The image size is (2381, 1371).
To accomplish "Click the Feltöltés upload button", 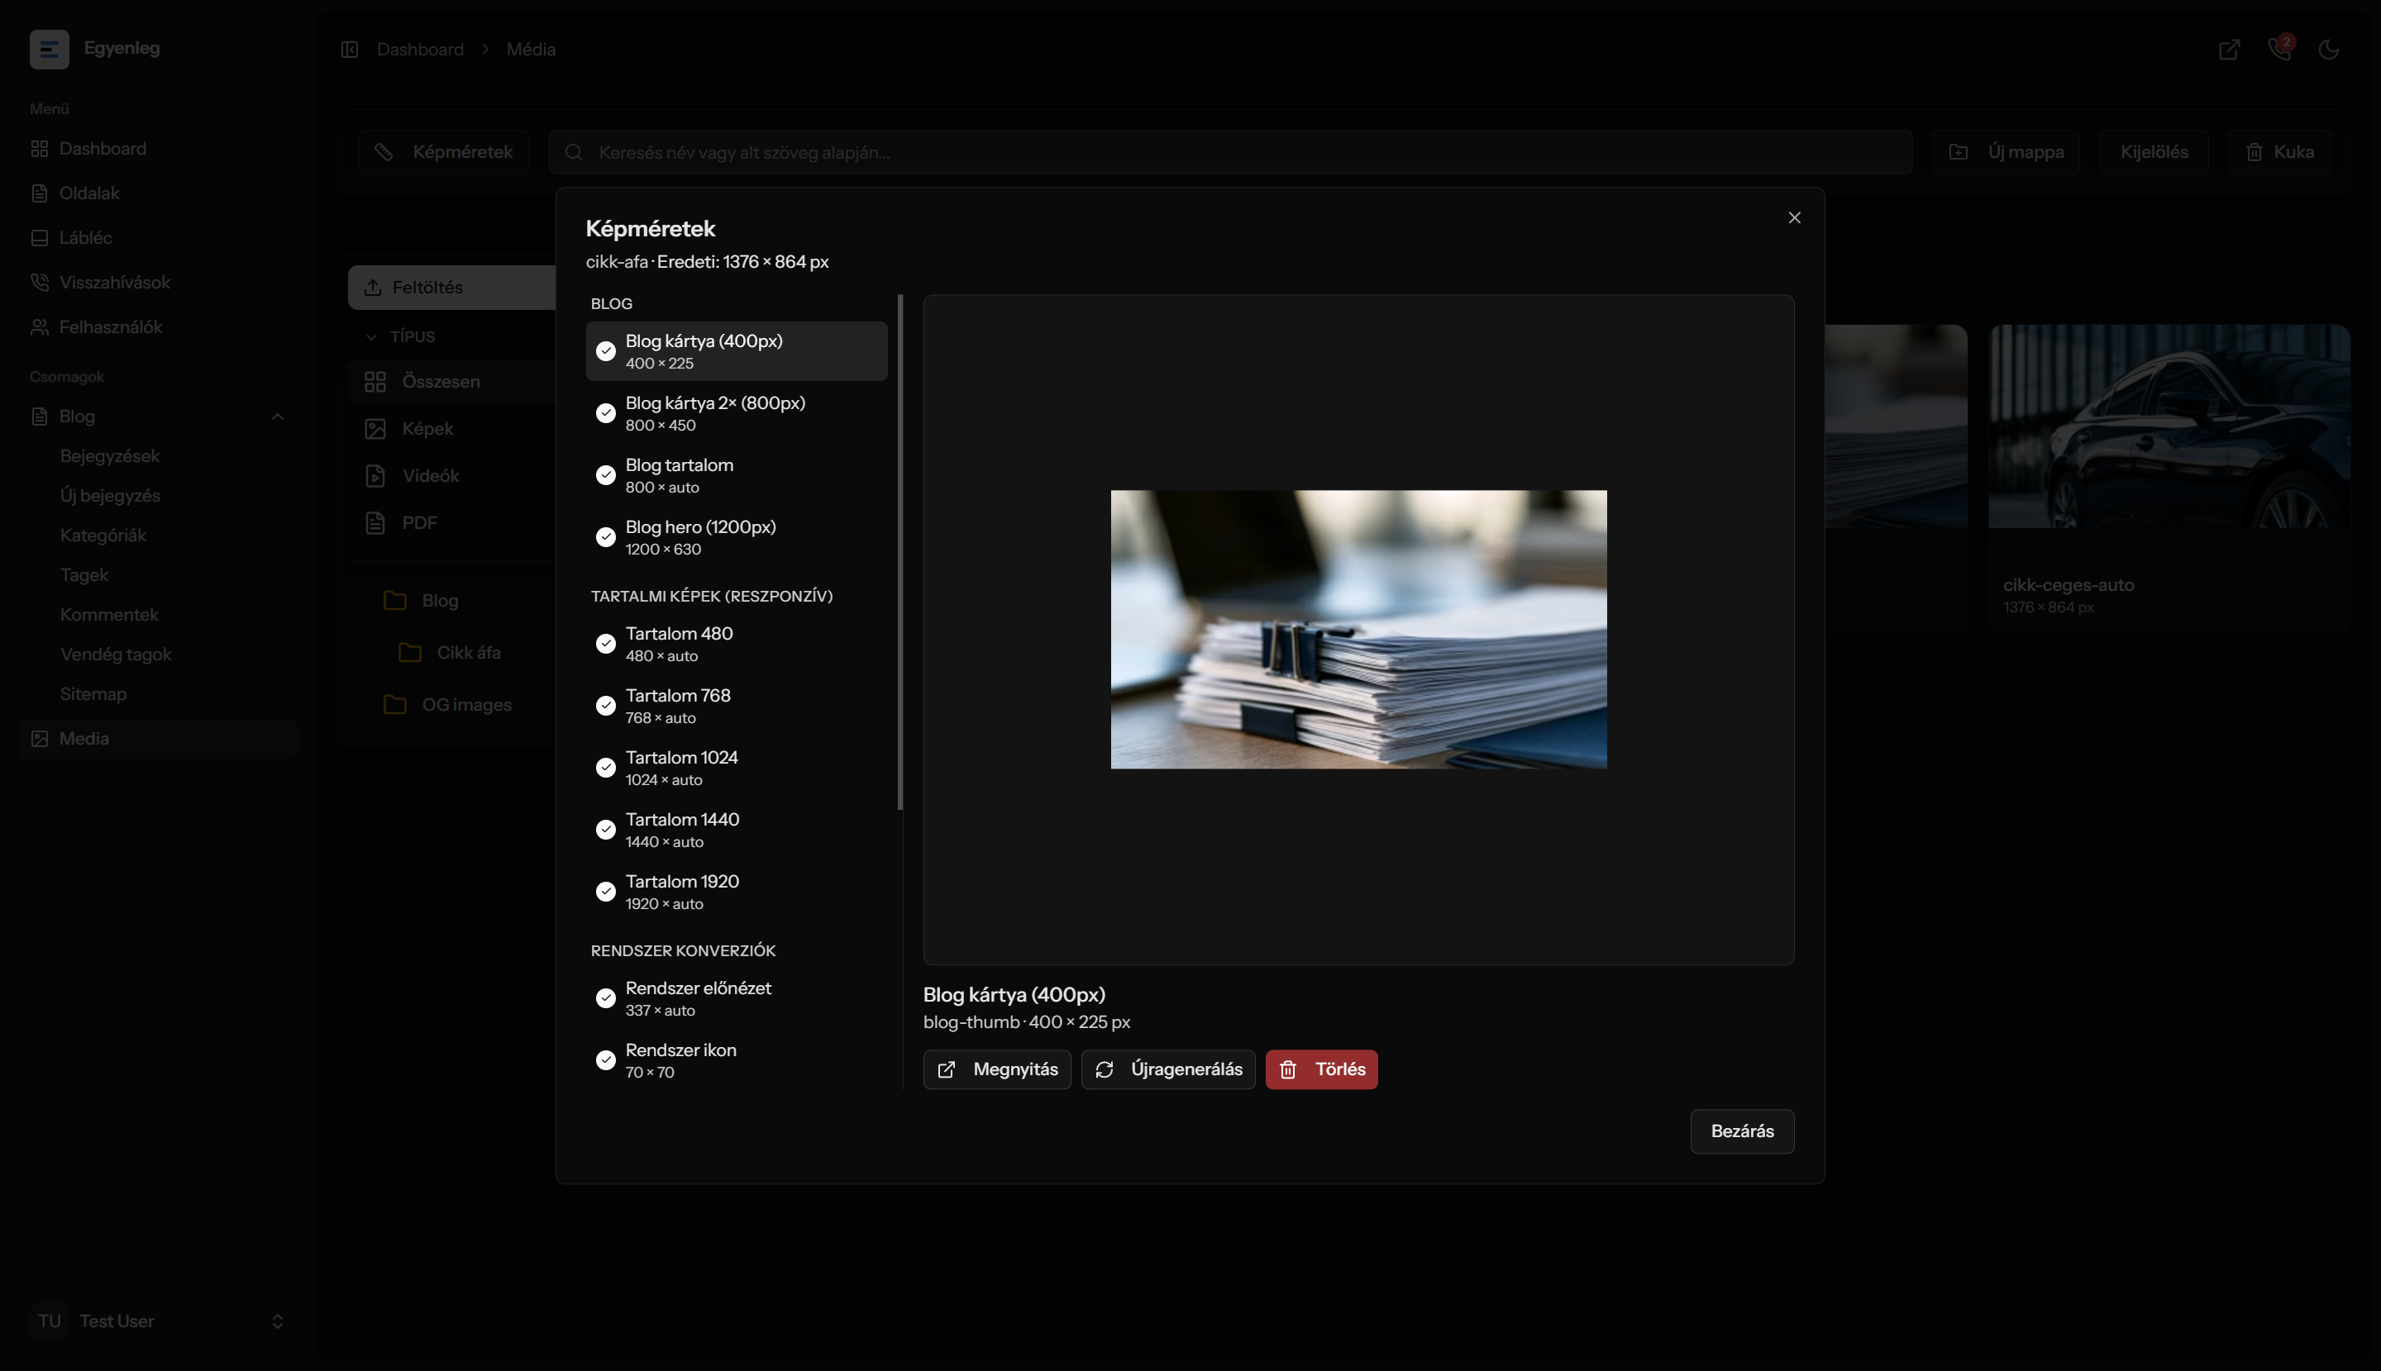I will click(452, 288).
